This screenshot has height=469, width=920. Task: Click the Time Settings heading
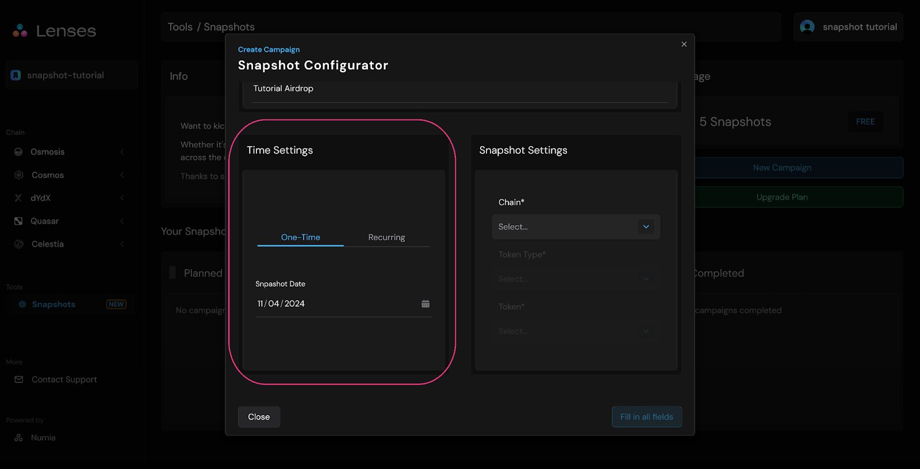[279, 150]
